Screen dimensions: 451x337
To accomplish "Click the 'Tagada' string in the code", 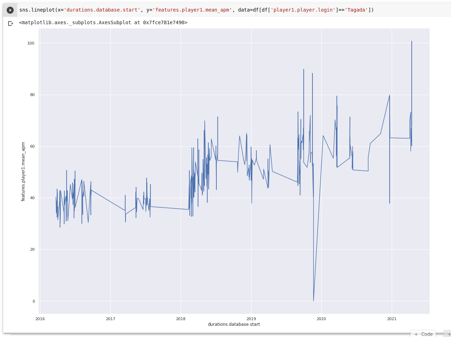I will click(x=356, y=10).
